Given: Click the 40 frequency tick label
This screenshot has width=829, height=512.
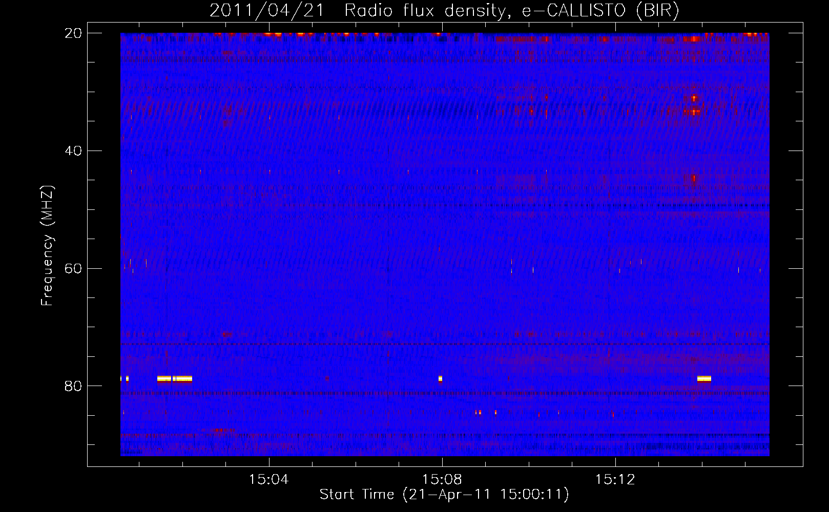Looking at the screenshot, I should tap(73, 151).
